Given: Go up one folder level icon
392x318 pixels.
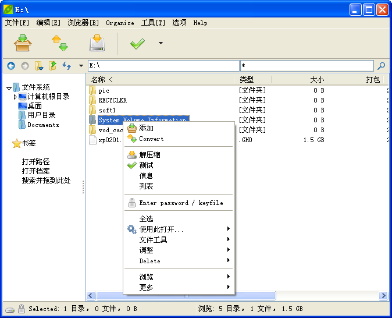Looking at the screenshot, I should tap(53, 66).
